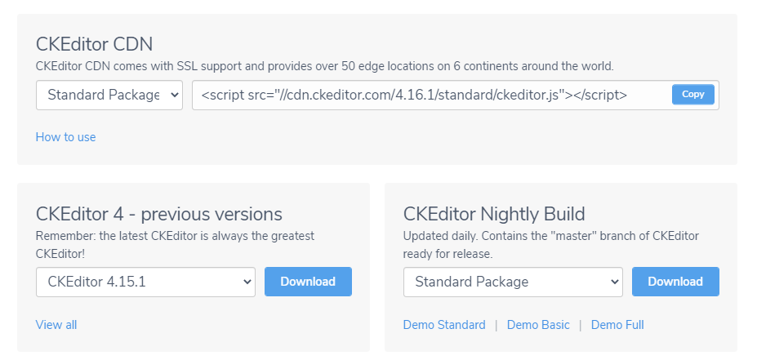
Task: Open the Demo Full link
Action: click(x=617, y=325)
